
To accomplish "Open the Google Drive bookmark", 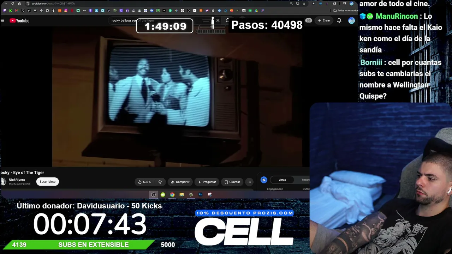I will (256, 11).
